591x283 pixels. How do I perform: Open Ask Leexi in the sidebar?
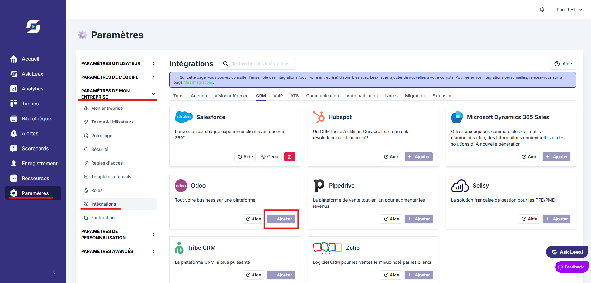pos(27,74)
